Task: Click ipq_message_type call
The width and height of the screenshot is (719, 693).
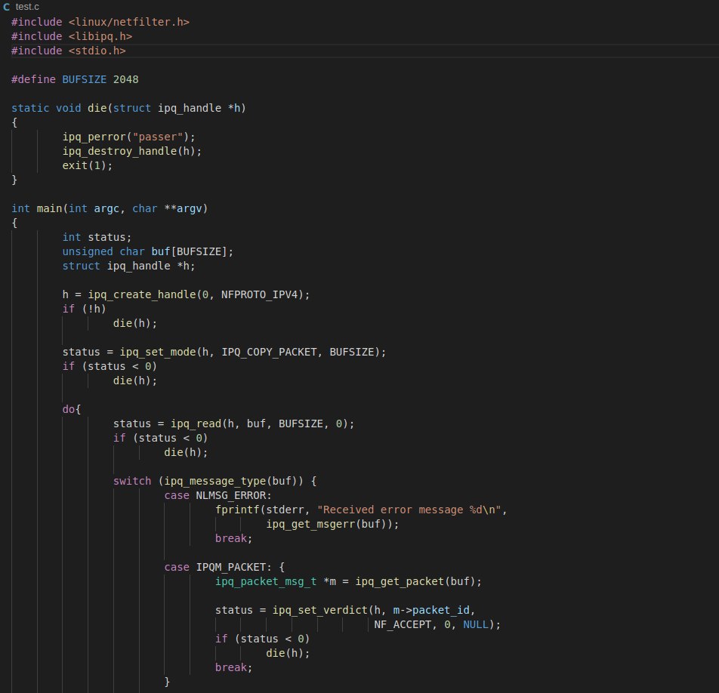Action: pyautogui.click(x=215, y=481)
